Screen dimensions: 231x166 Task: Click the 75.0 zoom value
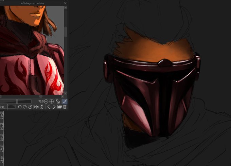[x=41, y=102]
